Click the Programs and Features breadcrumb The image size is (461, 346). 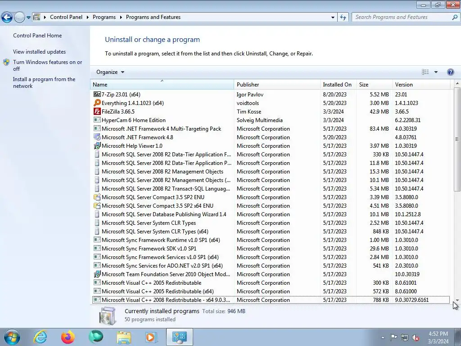tap(153, 18)
